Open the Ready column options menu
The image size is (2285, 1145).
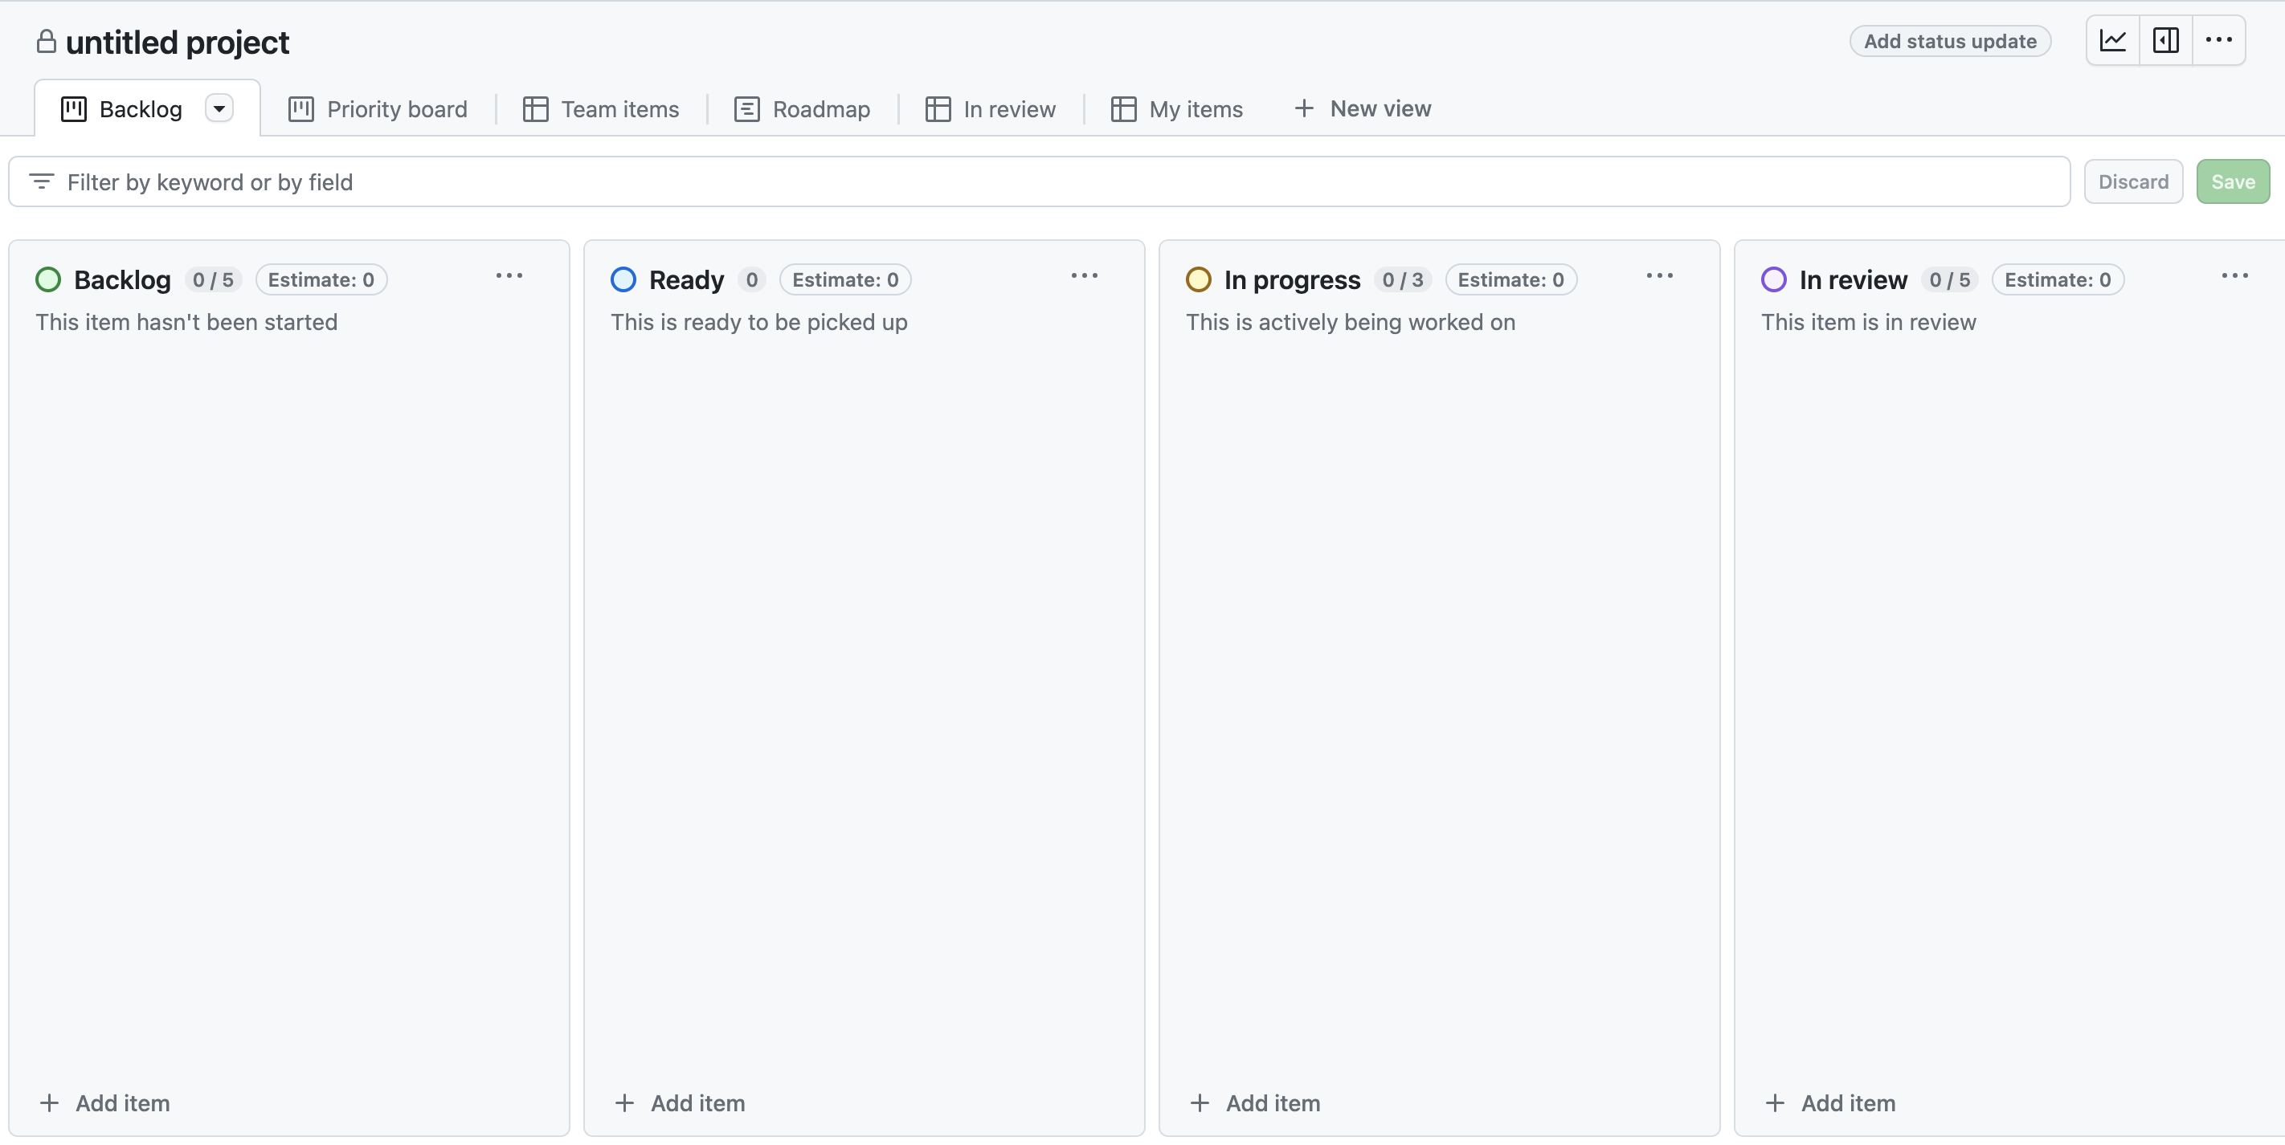(1084, 275)
